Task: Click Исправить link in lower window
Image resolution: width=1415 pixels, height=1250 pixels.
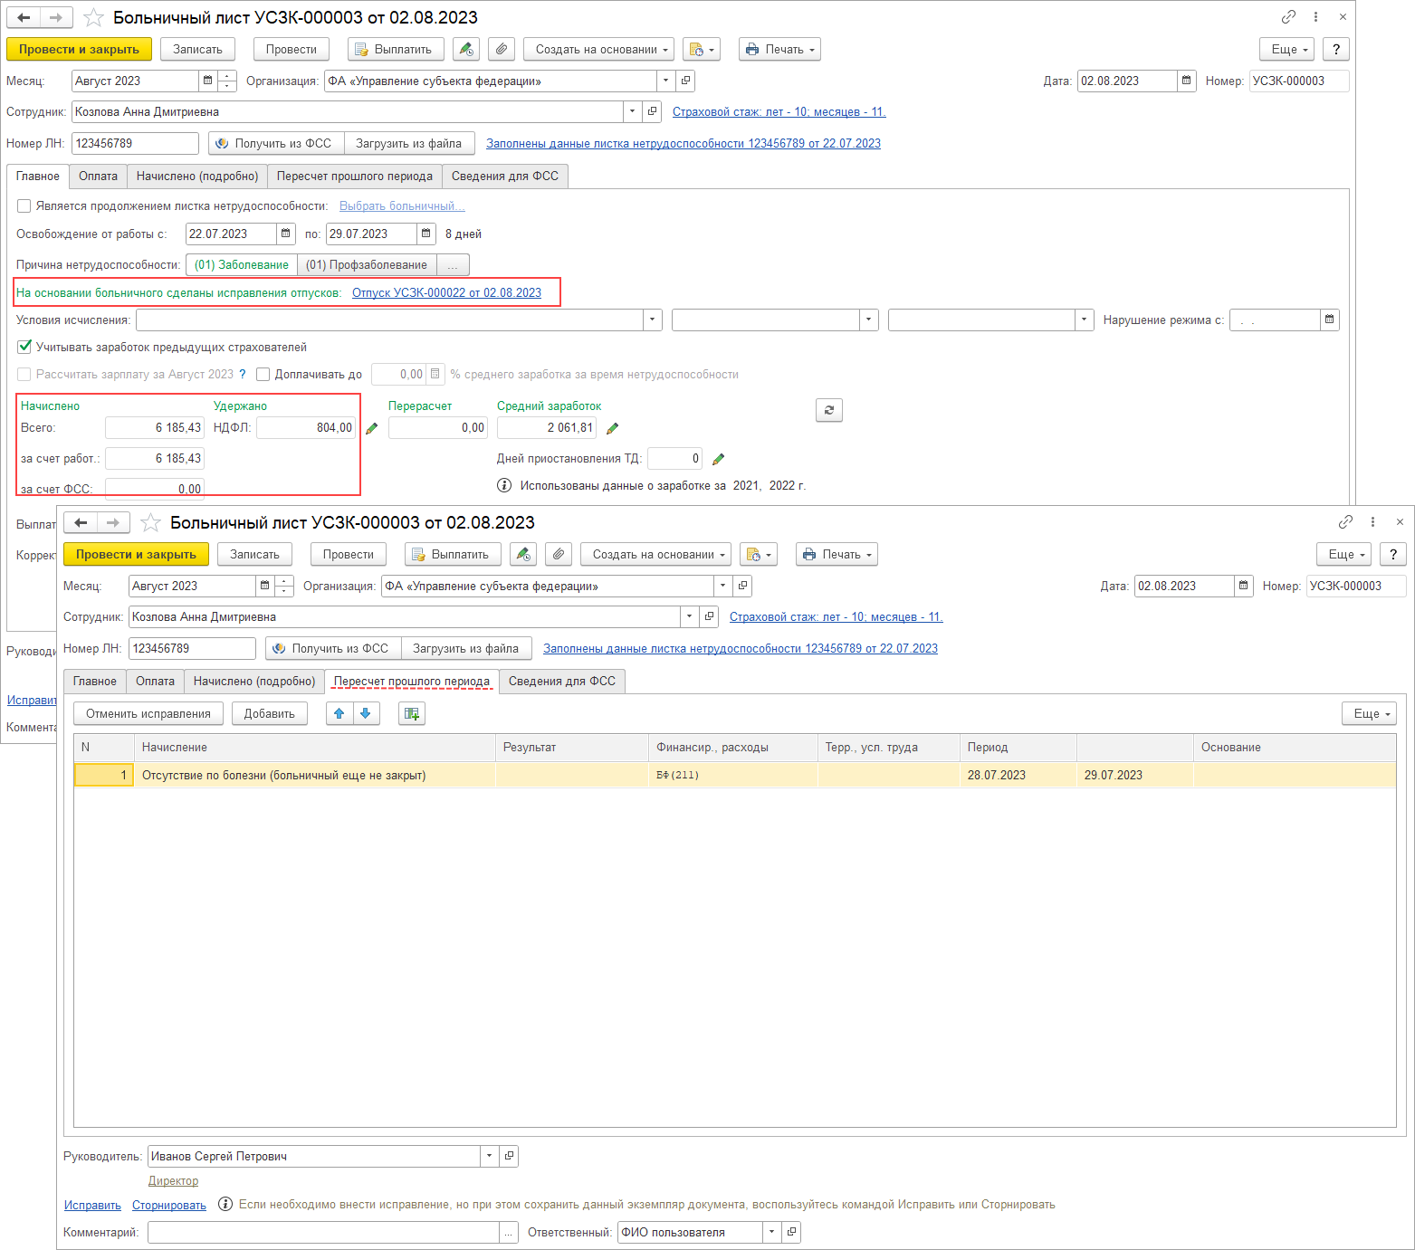Action: [92, 1205]
